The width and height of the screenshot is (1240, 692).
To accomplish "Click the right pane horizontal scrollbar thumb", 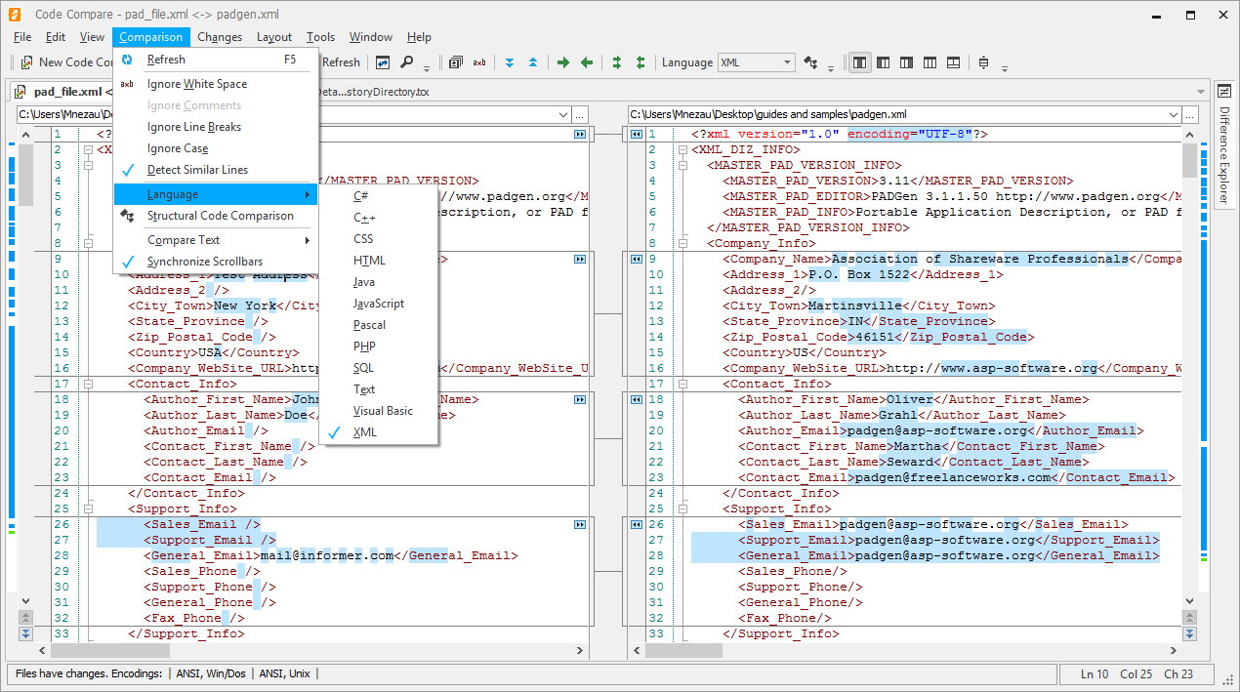I will point(683,650).
